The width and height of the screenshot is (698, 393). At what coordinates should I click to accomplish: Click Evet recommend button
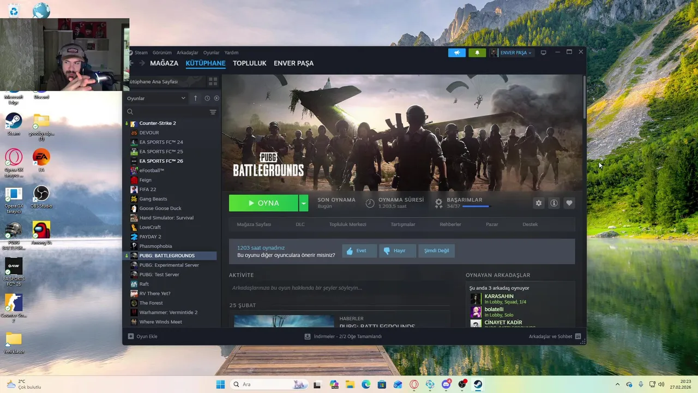tap(359, 251)
